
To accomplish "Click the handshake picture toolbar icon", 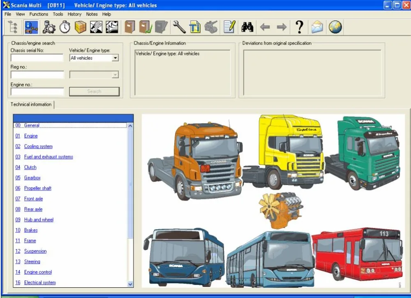I will [96, 27].
